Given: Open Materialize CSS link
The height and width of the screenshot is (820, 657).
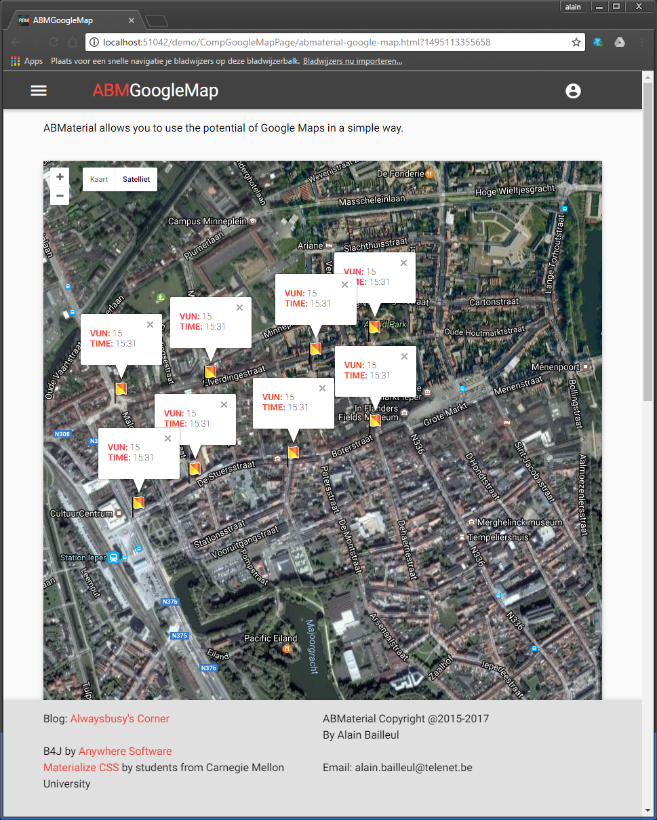Looking at the screenshot, I should coord(81,768).
